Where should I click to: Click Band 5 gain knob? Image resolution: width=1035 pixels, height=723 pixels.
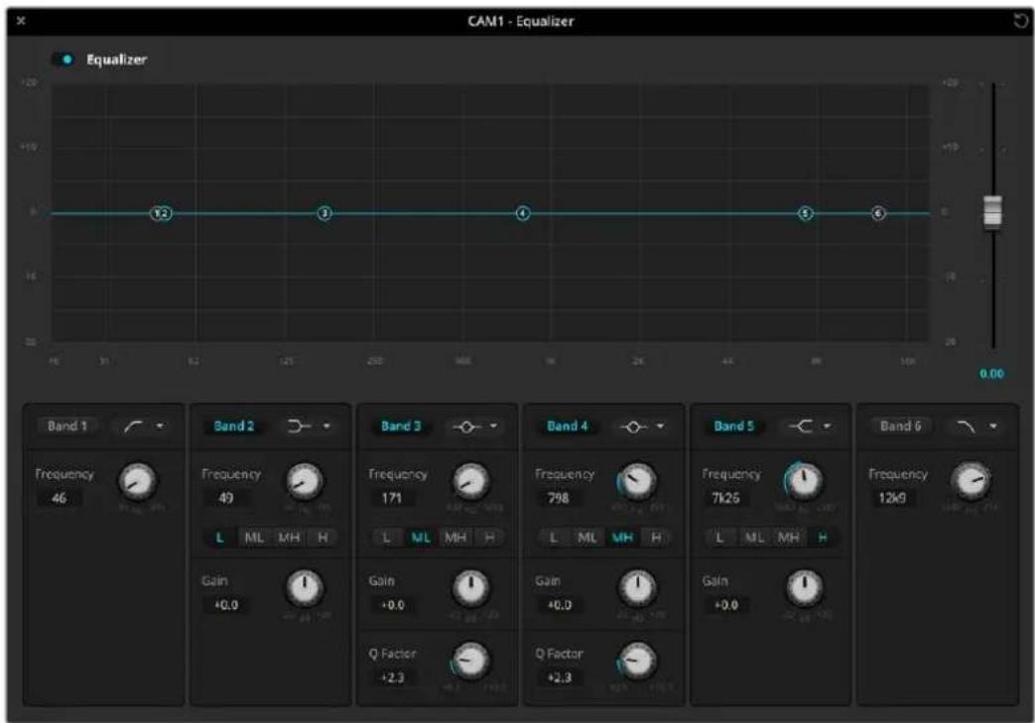804,588
